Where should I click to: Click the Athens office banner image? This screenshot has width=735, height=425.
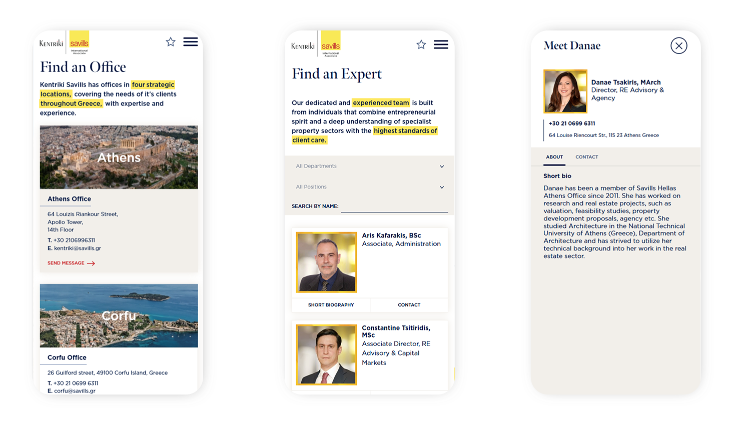pos(119,157)
